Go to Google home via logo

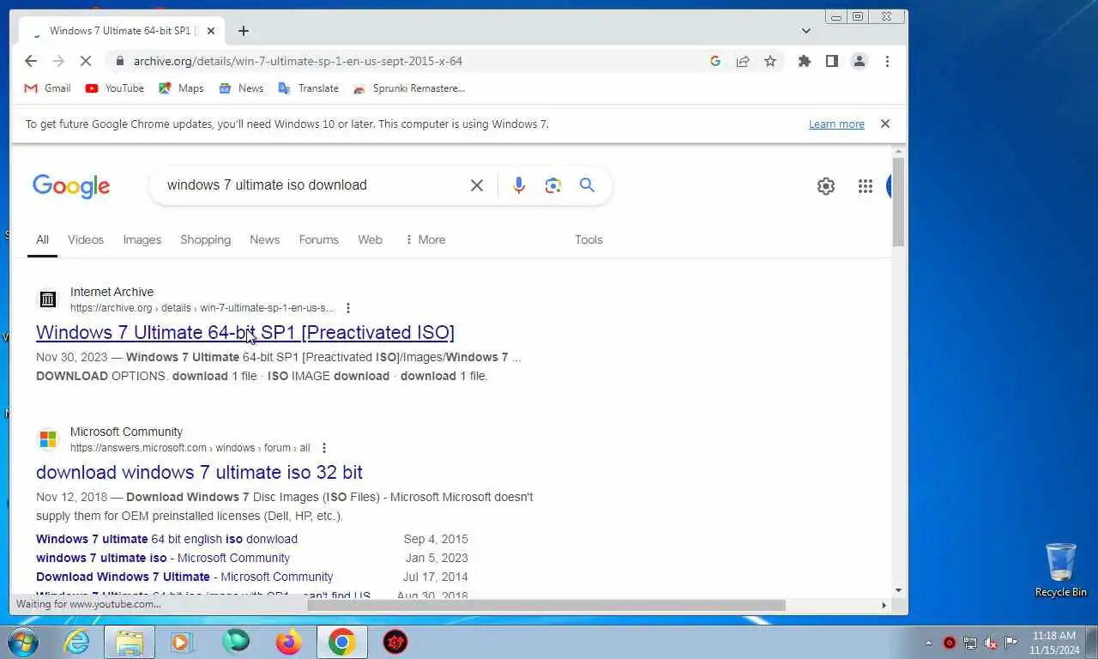[x=71, y=186]
